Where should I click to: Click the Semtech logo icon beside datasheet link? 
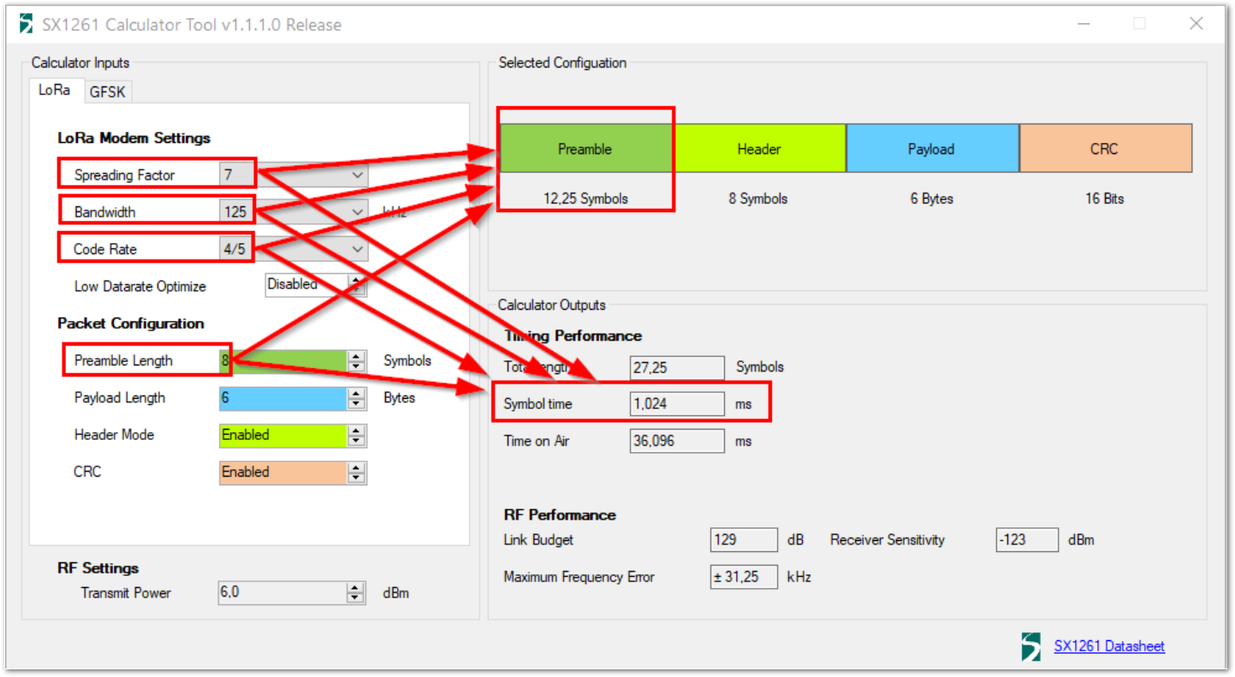coord(1031,646)
